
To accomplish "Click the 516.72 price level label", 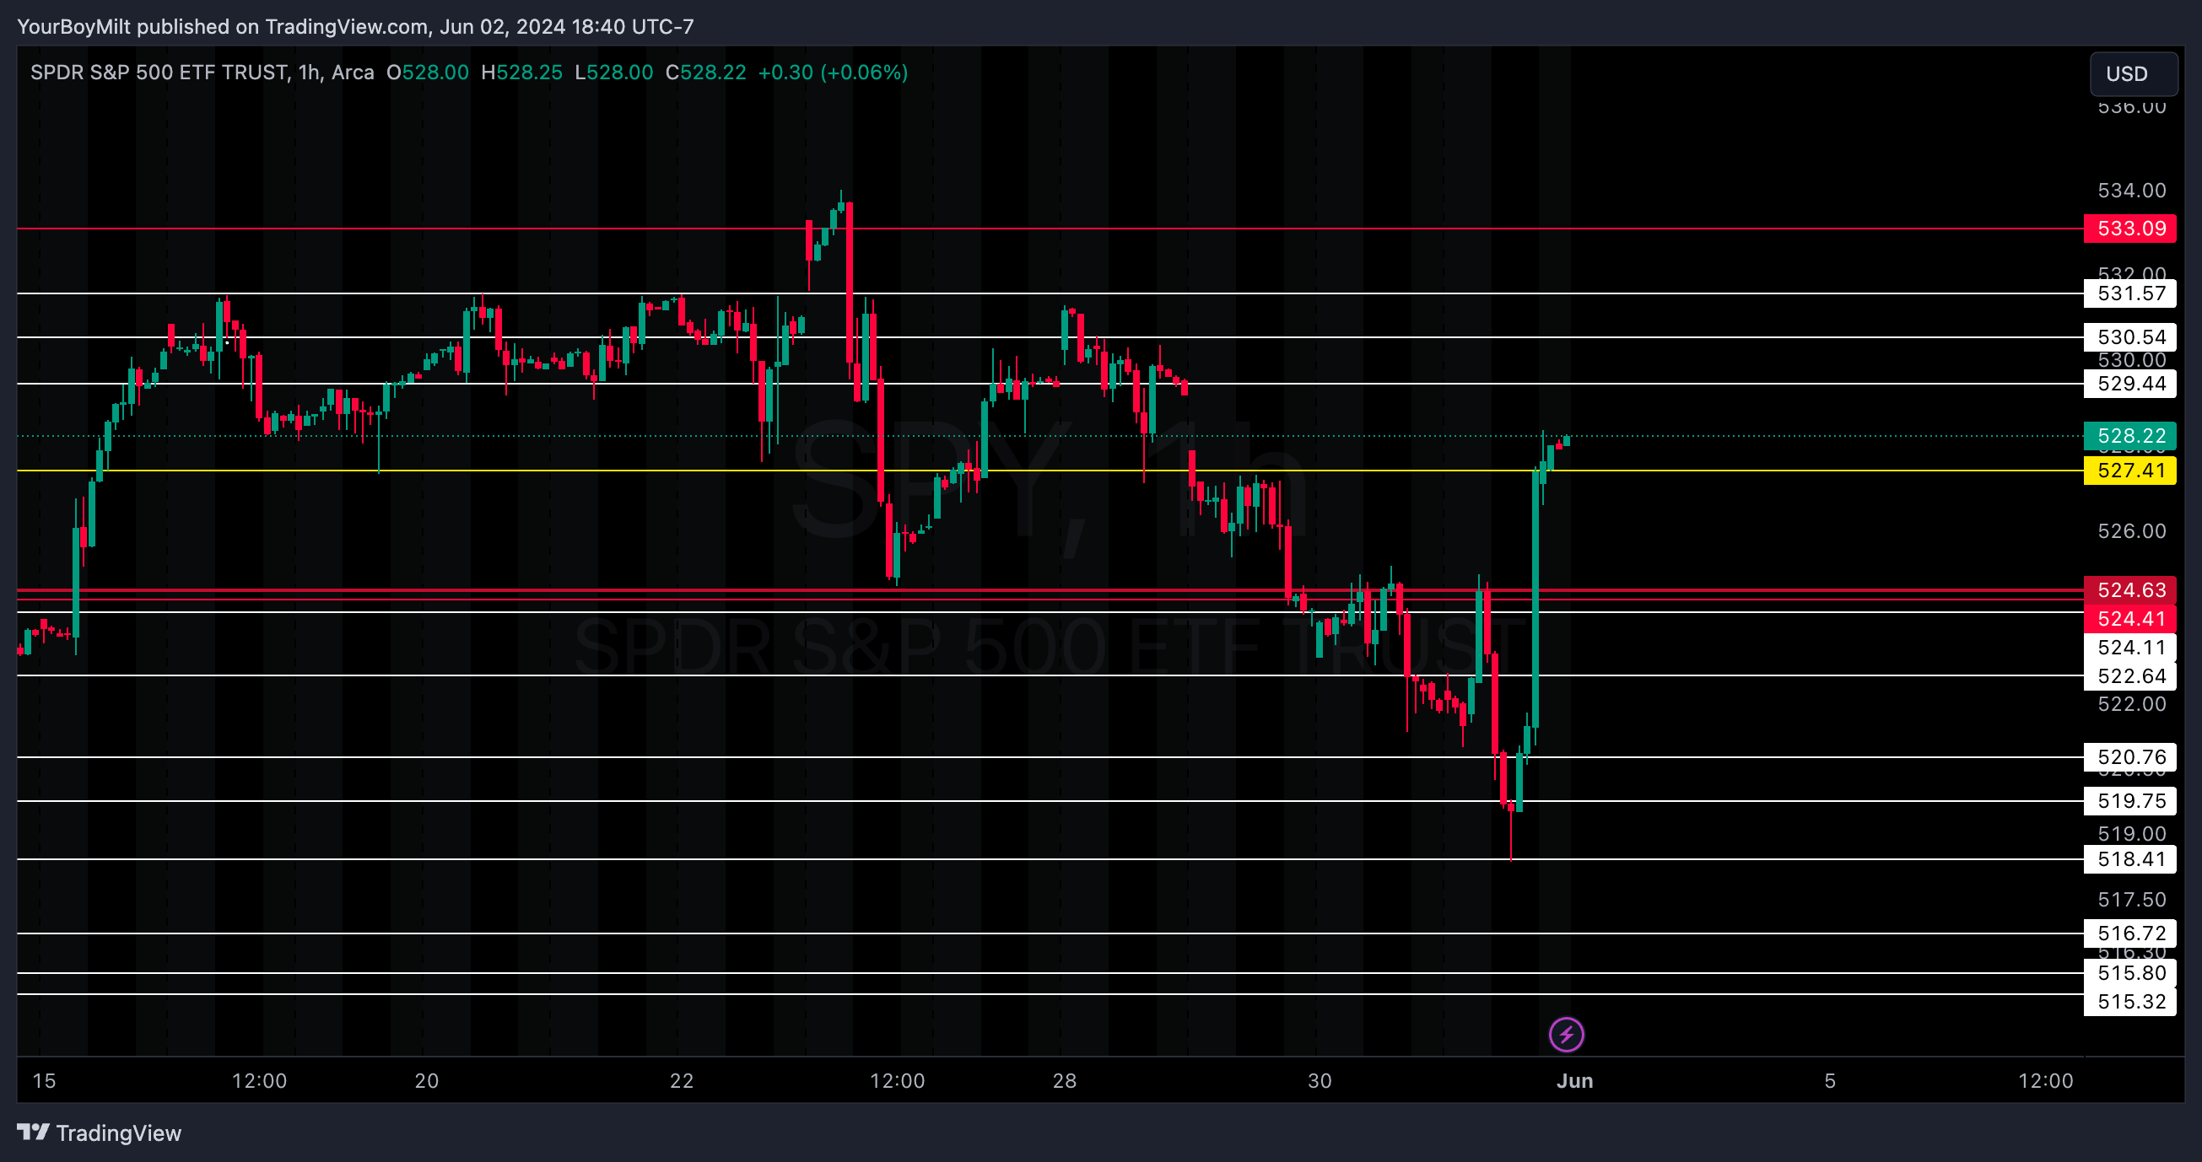I will click(2130, 933).
